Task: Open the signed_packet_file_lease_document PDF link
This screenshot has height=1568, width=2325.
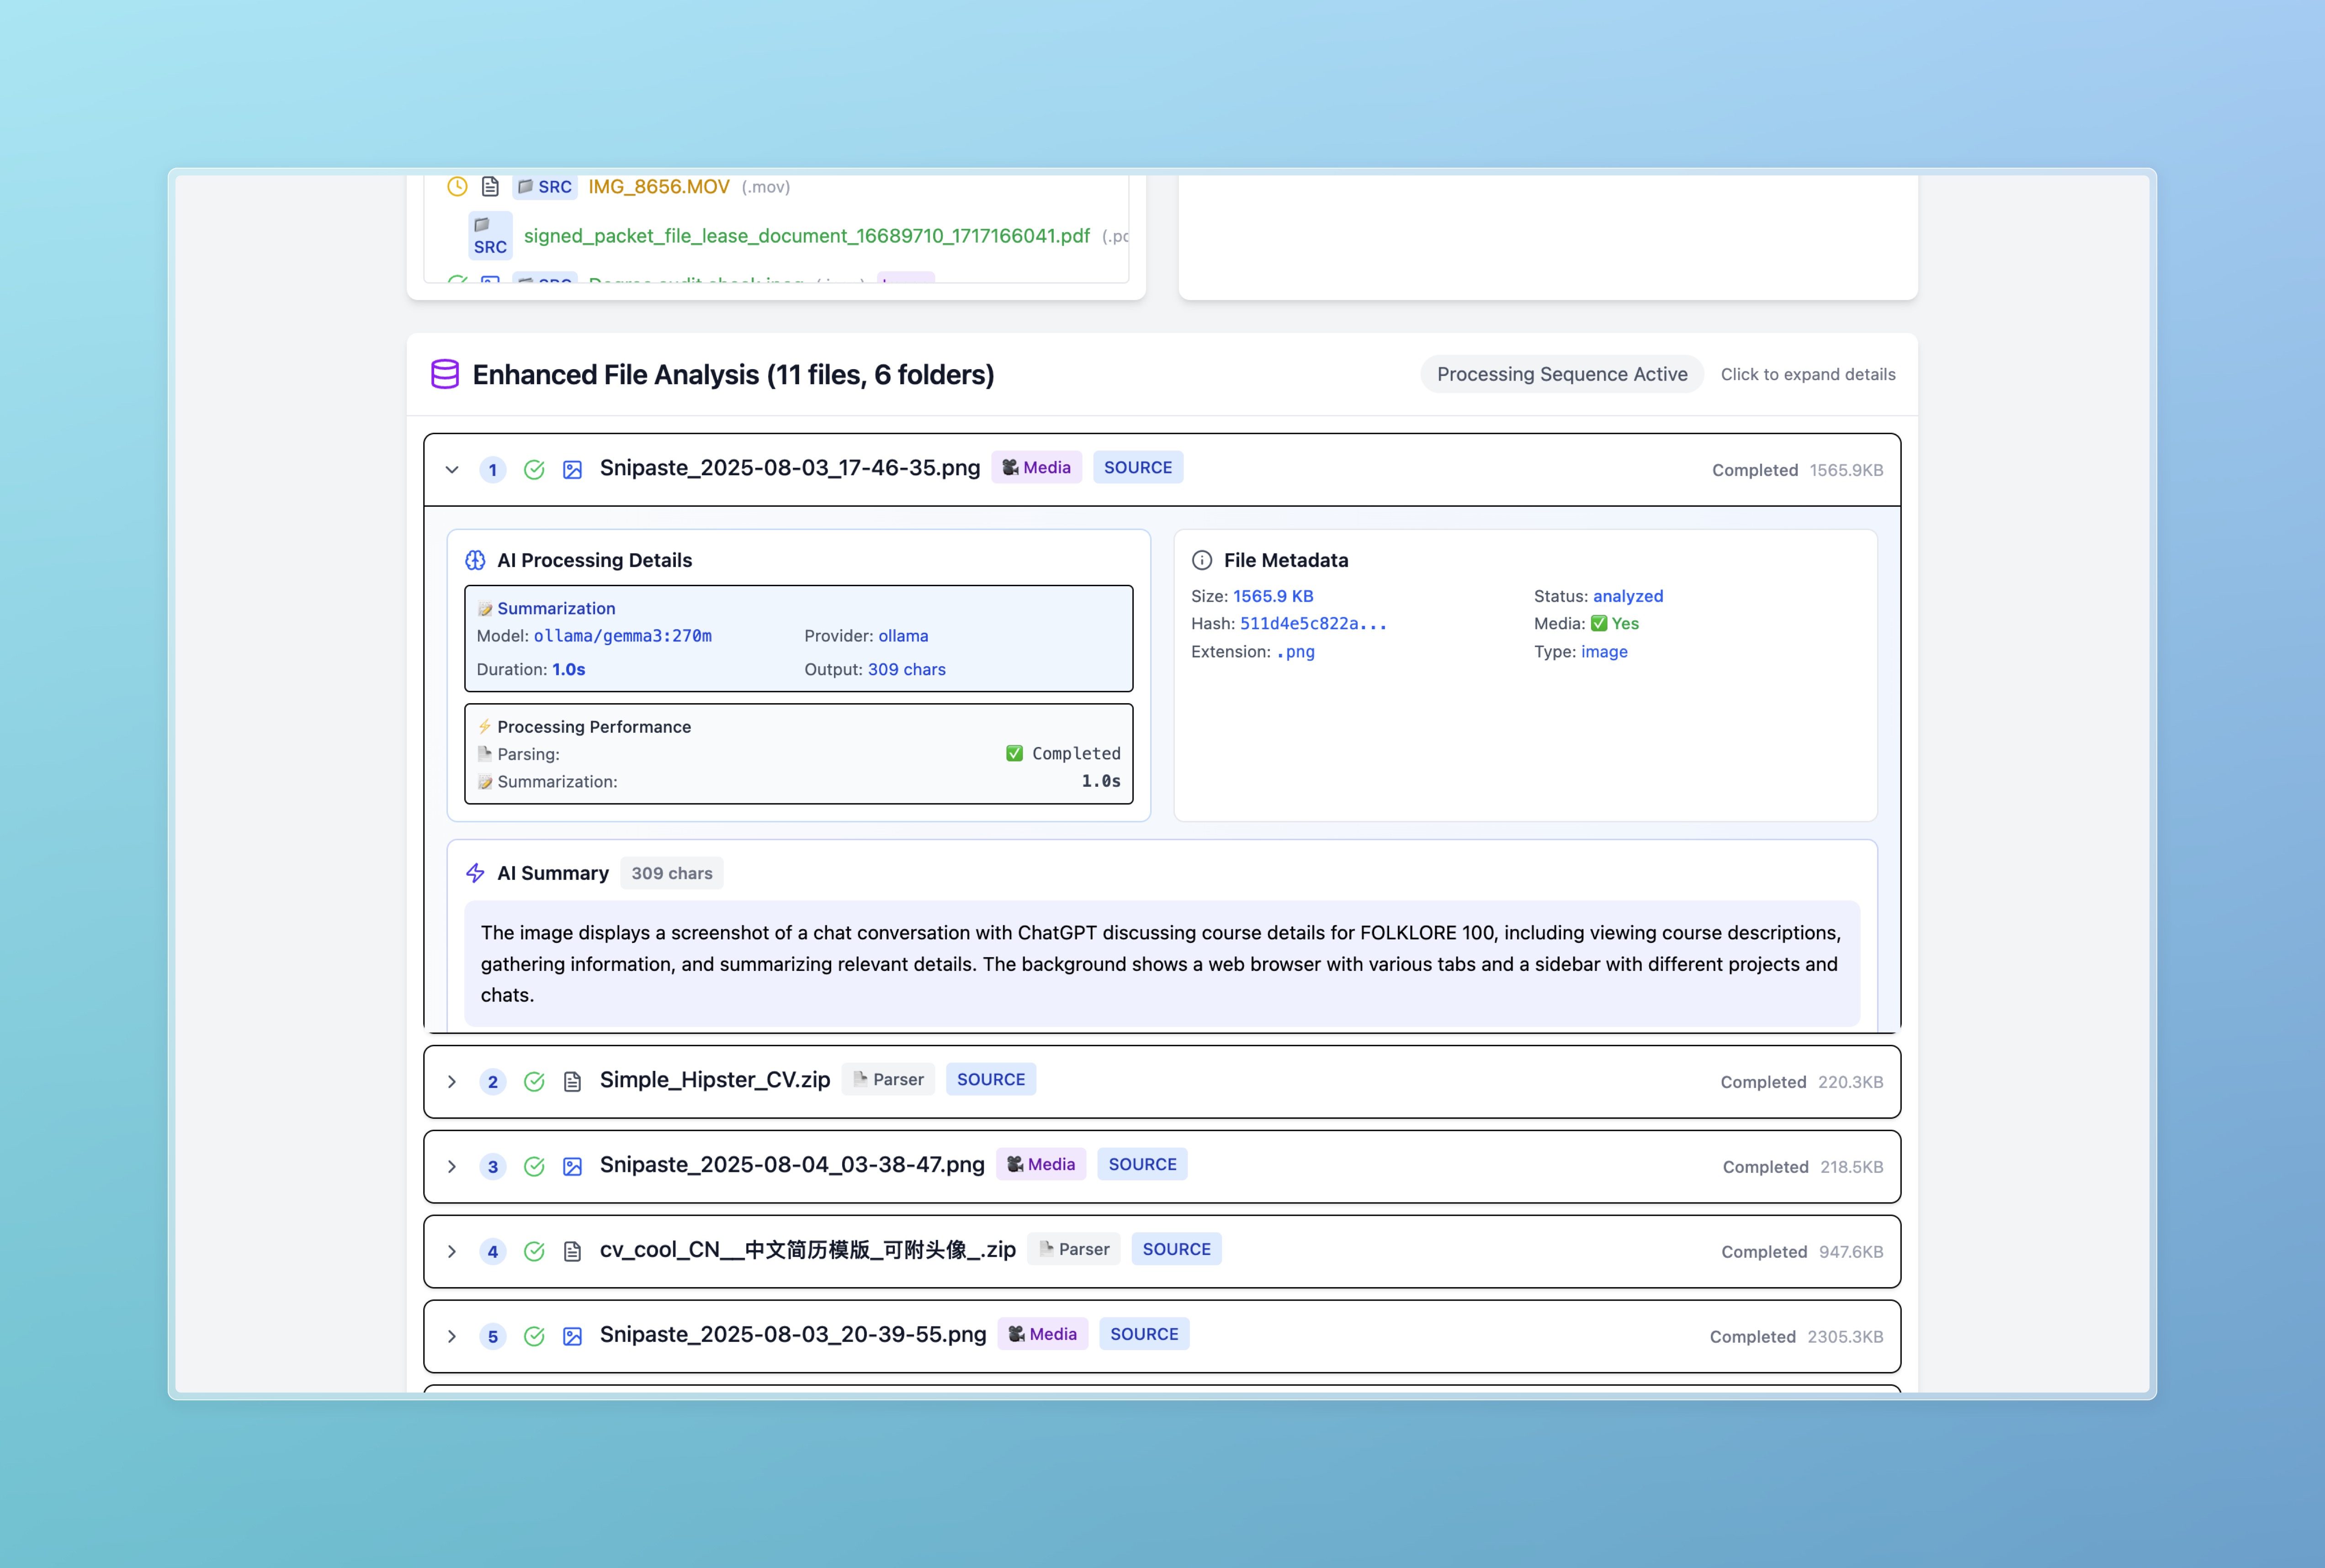Action: [x=806, y=236]
